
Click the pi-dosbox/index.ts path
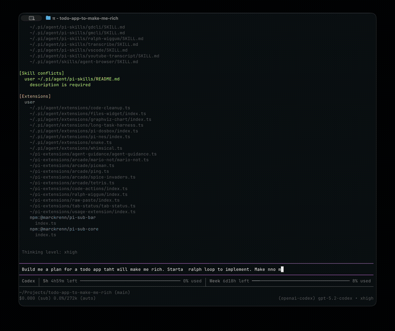[x=84, y=131]
